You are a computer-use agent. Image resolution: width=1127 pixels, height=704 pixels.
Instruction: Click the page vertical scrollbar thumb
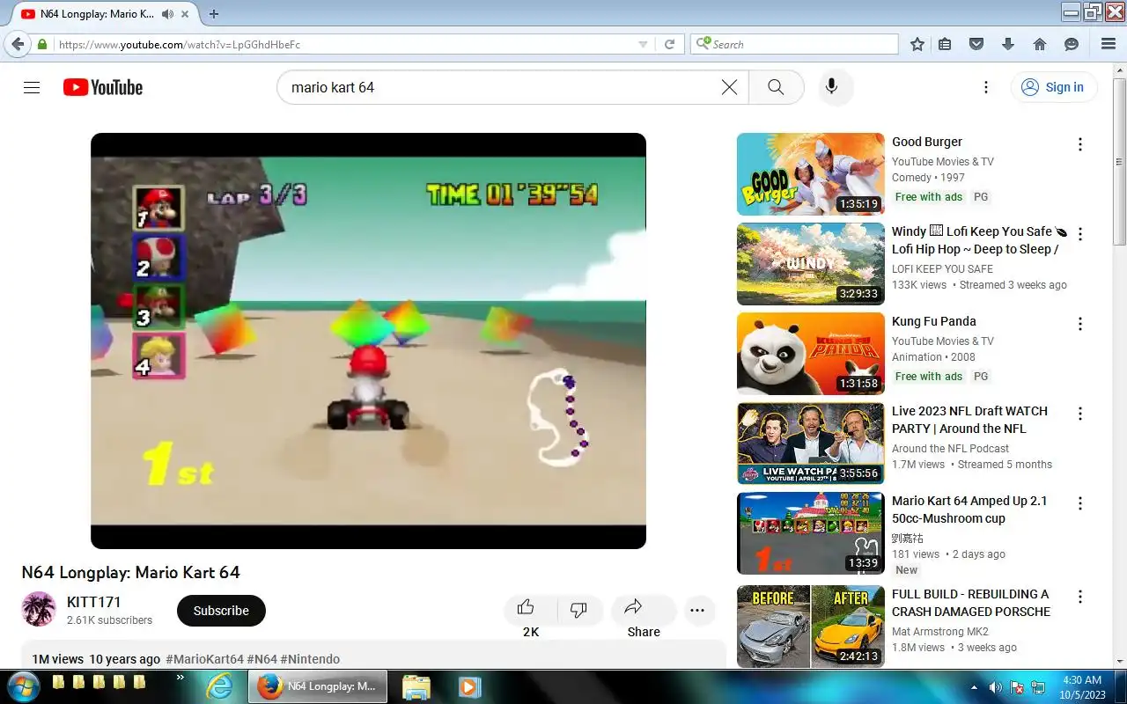point(1119,162)
